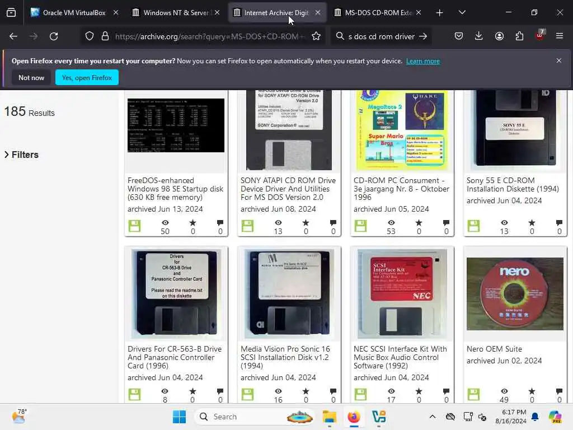
Task: Bookmark this page with the star icon
Action: 316,36
